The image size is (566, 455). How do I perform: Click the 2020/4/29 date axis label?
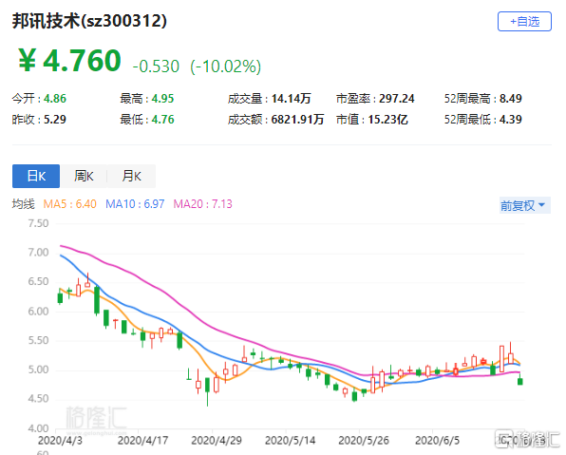pyautogui.click(x=217, y=441)
